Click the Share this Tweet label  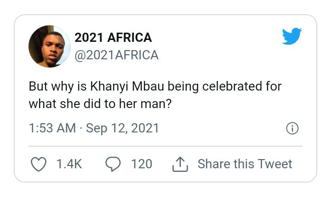pos(245,164)
